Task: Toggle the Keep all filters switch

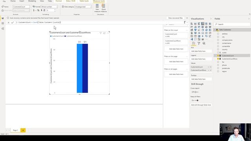Action: click(x=196, y=100)
